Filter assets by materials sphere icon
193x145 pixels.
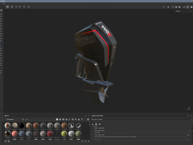57,119
